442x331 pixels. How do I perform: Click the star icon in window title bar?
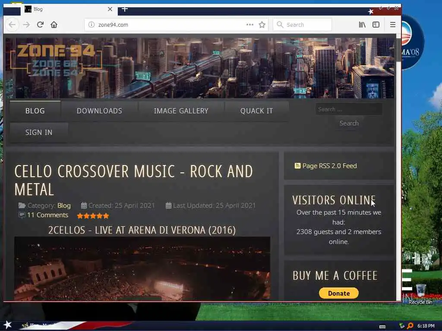pyautogui.click(x=371, y=11)
